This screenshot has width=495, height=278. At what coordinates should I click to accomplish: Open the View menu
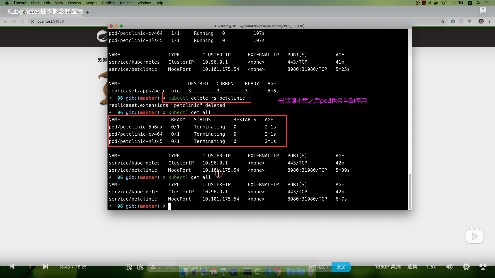[59, 3]
